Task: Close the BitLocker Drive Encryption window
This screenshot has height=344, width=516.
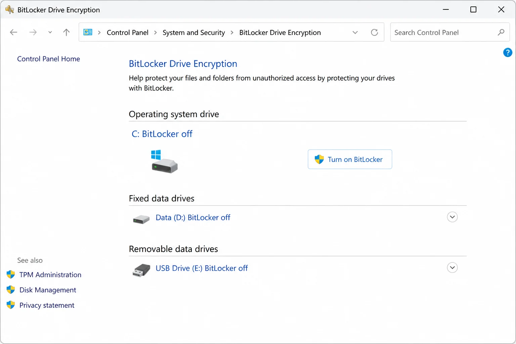Action: pyautogui.click(x=501, y=9)
